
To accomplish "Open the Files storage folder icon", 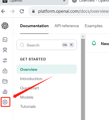I will coord(5,81).
